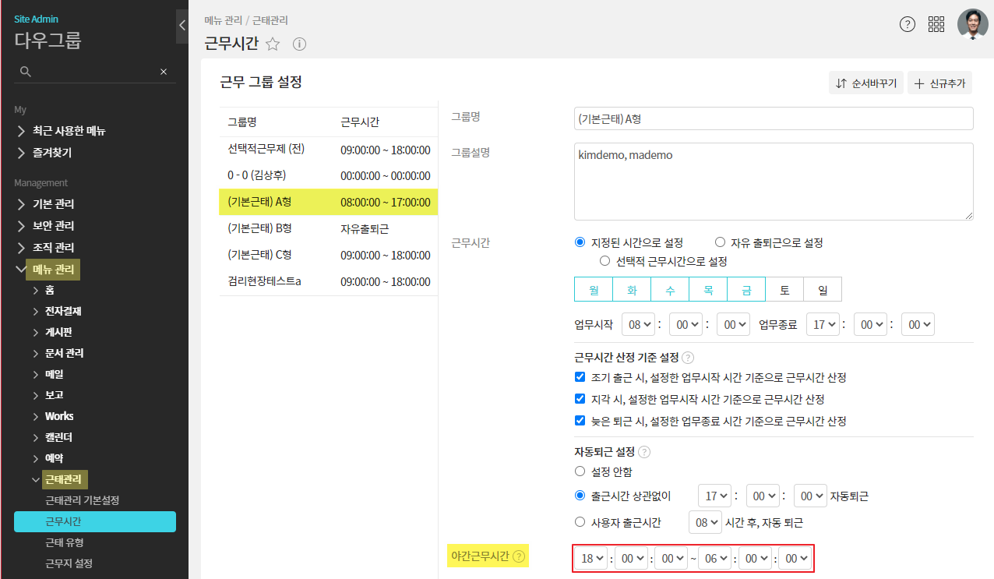Click help icon next to 자동퇴근 설정
This screenshot has height=579, width=994.
tap(644, 451)
